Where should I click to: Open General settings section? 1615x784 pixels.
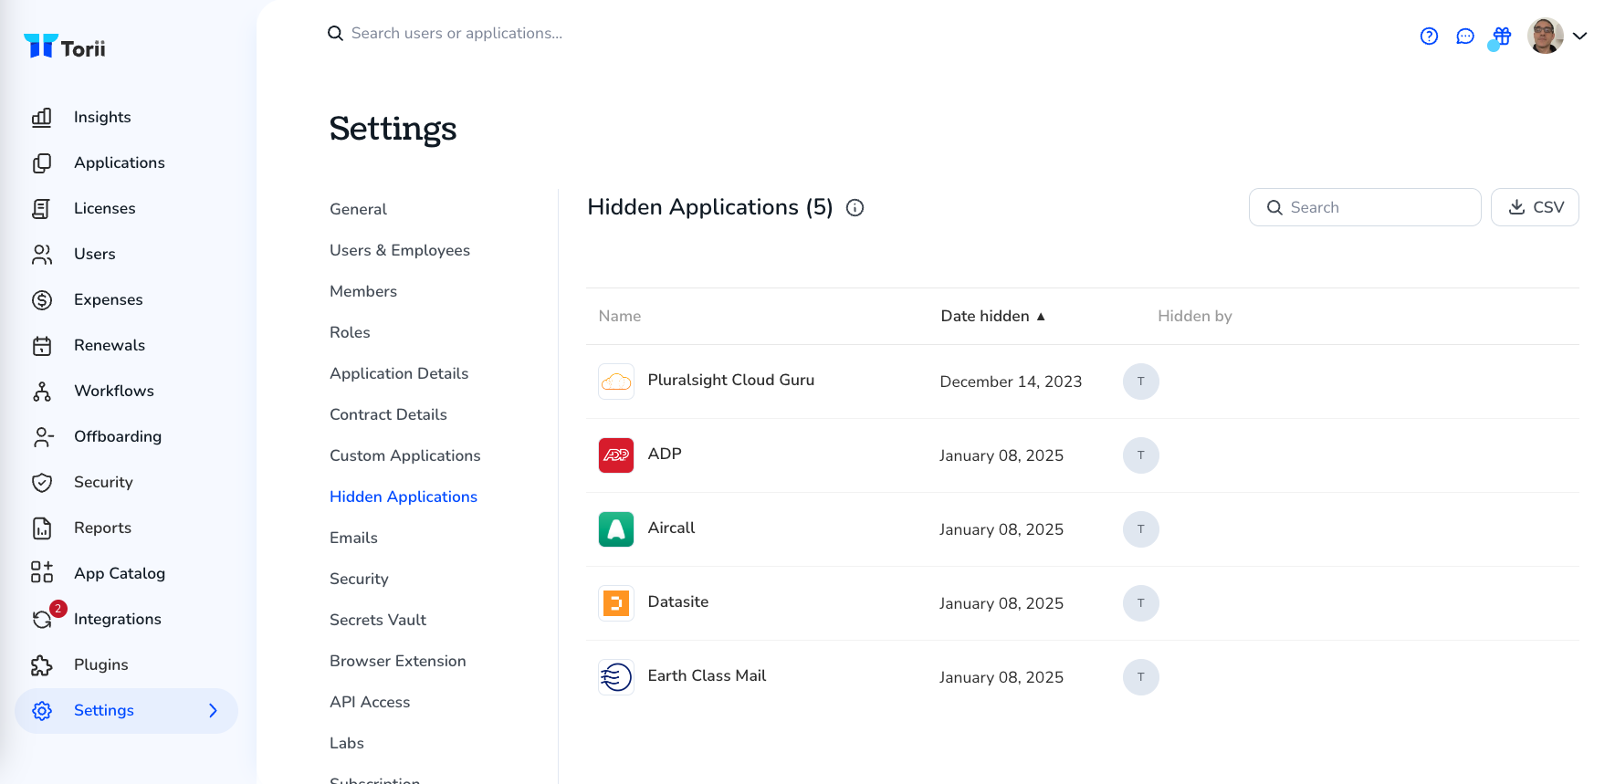tap(358, 209)
